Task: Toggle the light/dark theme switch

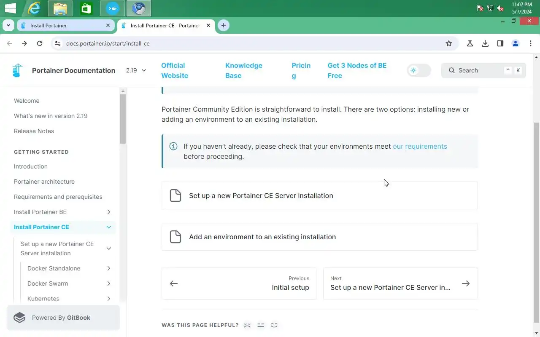Action: tap(419, 70)
